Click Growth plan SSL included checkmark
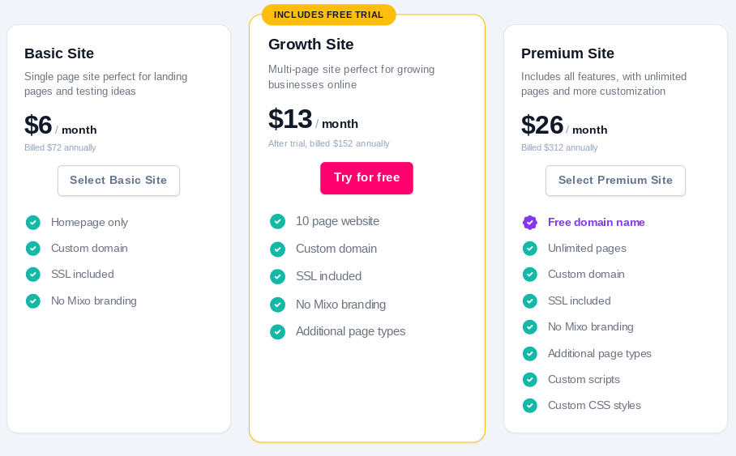 (277, 276)
